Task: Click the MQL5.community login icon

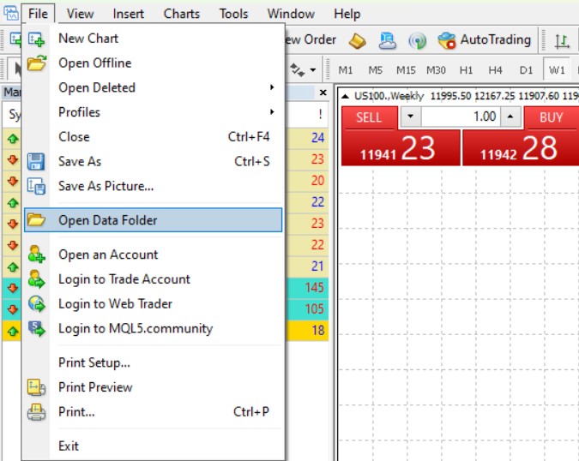Action: coord(36,328)
